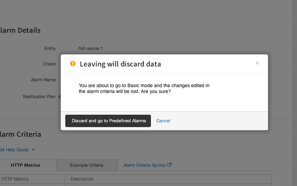
Task: Cancel leaving the alarm criteria
Action: [x=163, y=121]
